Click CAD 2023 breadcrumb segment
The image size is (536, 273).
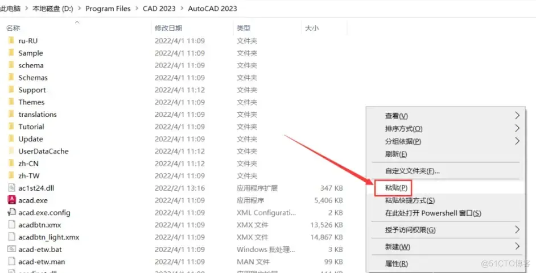(x=159, y=9)
